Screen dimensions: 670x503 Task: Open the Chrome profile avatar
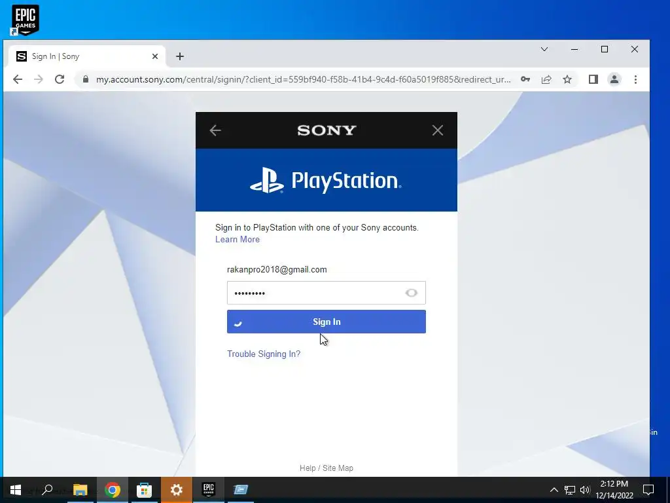pyautogui.click(x=614, y=79)
